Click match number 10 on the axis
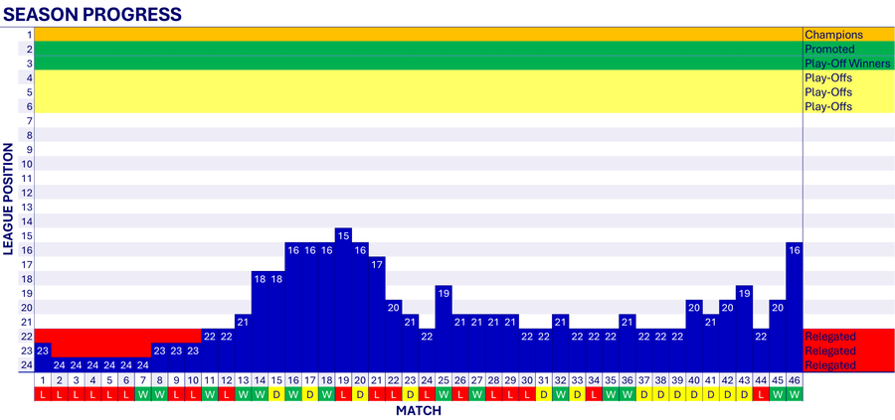The width and height of the screenshot is (895, 420). (x=193, y=380)
